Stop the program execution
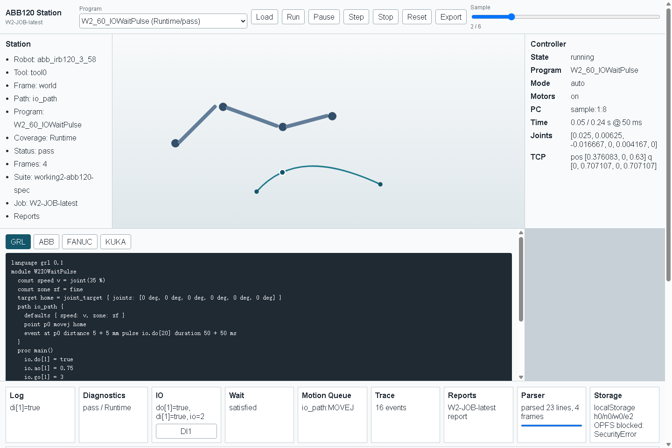Screen dimensions: 672x448 tap(385, 17)
